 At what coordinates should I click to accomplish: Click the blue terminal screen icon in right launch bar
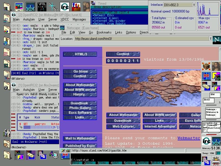point(206,76)
